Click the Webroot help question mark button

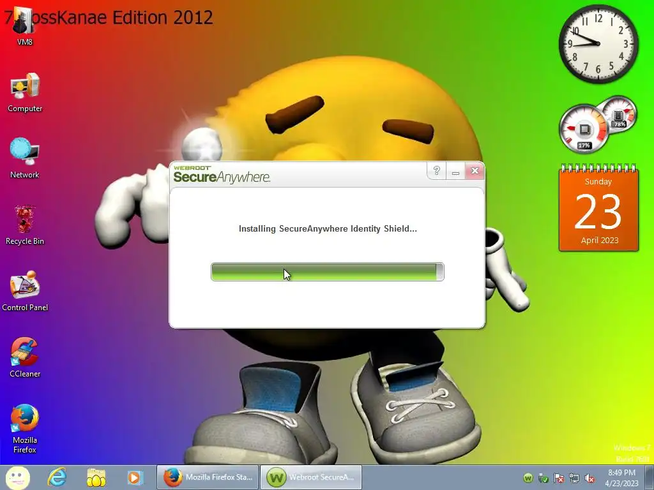click(x=436, y=171)
